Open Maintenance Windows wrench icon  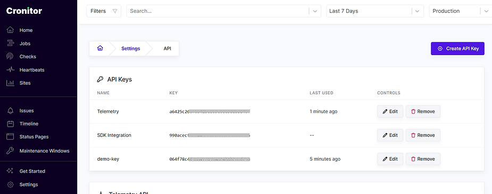coord(10,151)
